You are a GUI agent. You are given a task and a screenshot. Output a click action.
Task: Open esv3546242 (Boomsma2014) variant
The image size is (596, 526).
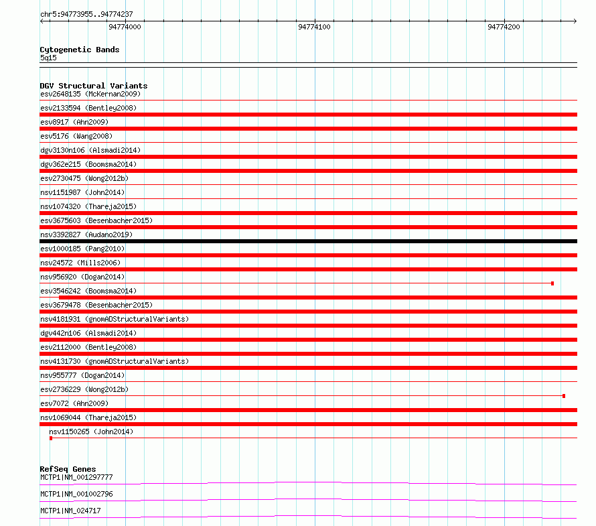pos(88,291)
